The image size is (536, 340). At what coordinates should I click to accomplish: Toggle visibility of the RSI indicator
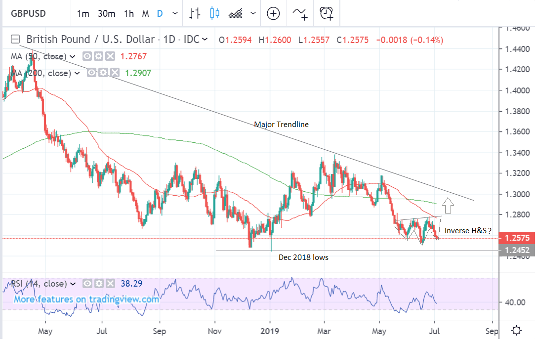tap(87, 284)
